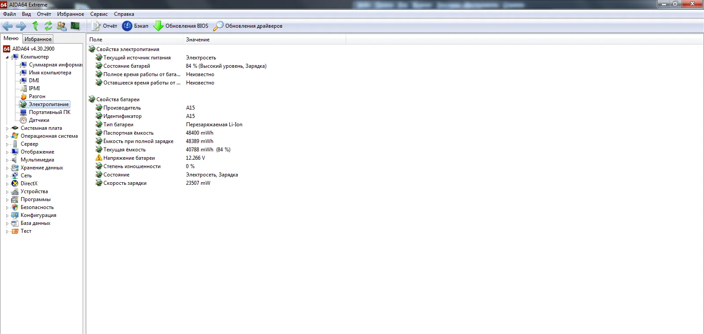Screen dimensions: 704x334
Task: Select Имя компьютера tree item
Action: tap(50, 73)
